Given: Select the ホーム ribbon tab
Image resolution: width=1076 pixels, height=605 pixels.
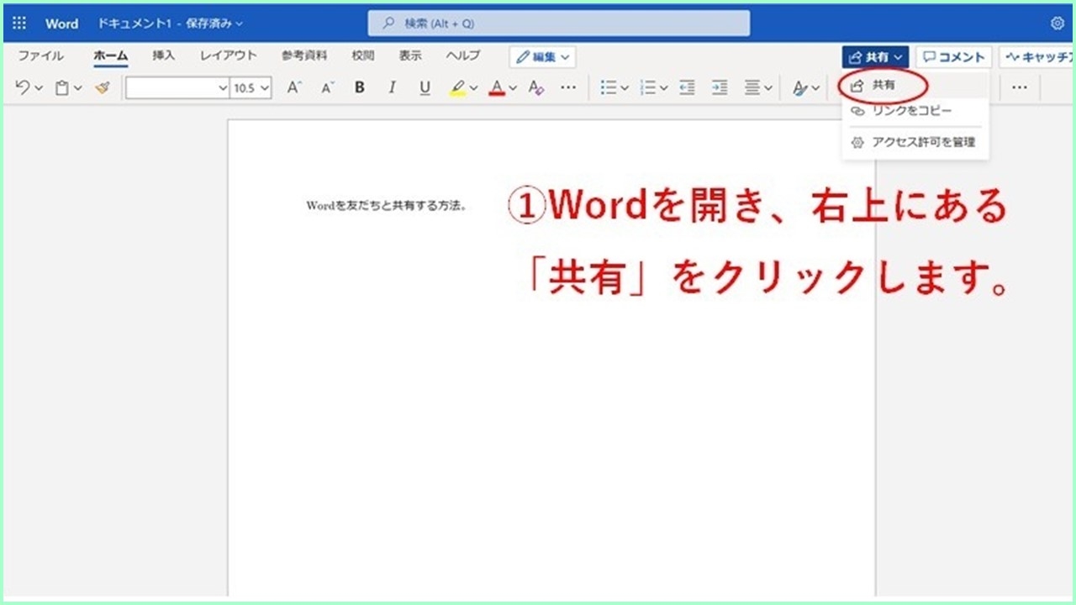Looking at the screenshot, I should [x=110, y=56].
